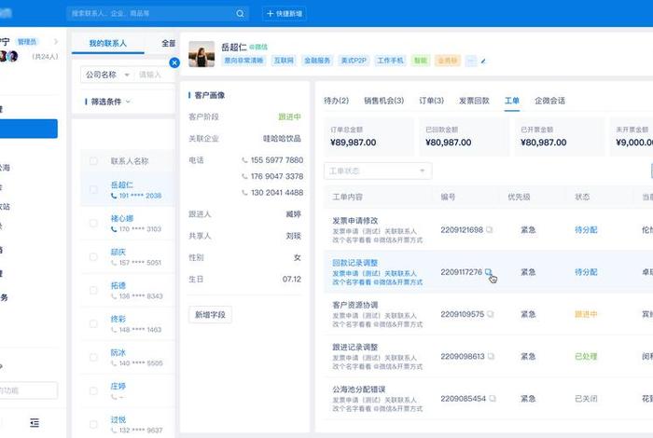This screenshot has height=438, width=653.
Task: Click the 已处理 status in 跟进记录调整 row
Action: 586,357
